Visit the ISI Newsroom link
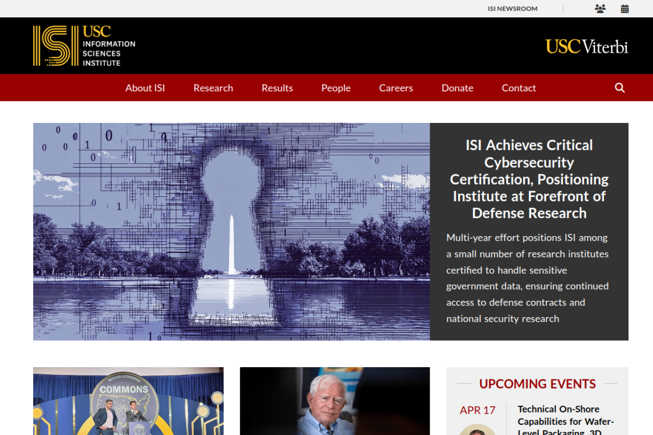The image size is (653, 435). click(x=512, y=9)
